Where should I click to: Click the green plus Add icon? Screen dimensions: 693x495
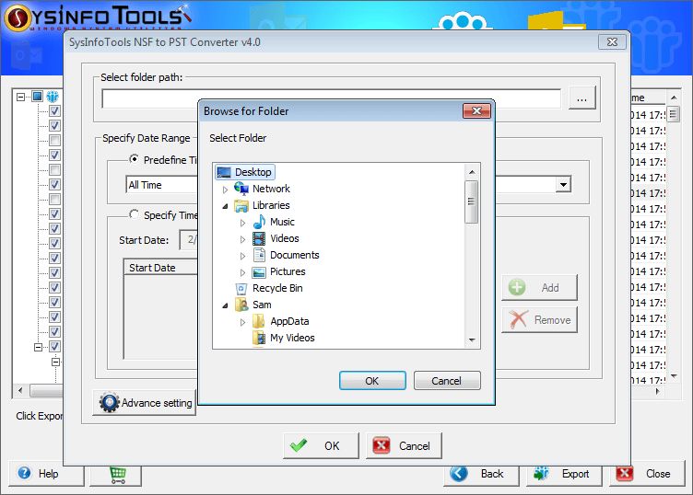517,287
